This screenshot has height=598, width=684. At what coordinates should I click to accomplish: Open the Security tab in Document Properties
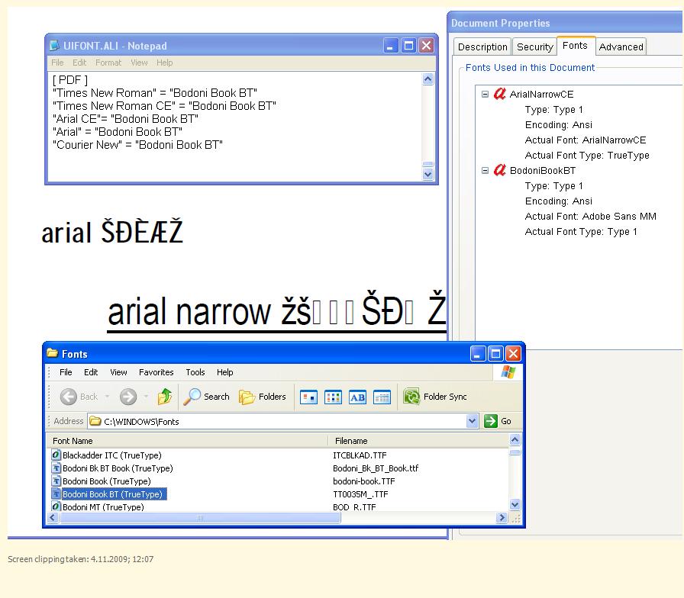(x=535, y=47)
